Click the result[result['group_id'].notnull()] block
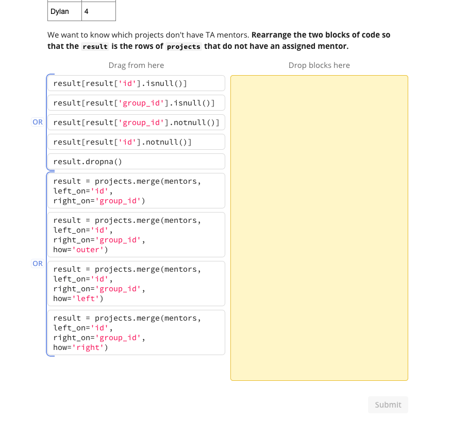Viewport: 468px width, 440px height. click(x=136, y=122)
